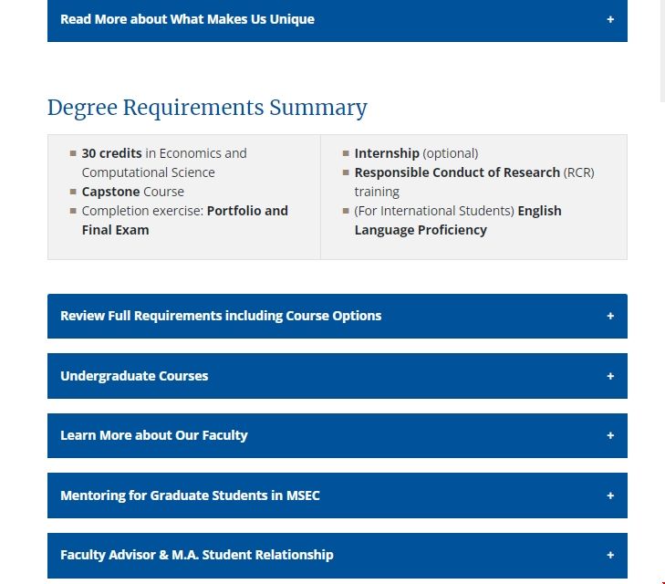Open the Undergraduate Courses accordion section
This screenshot has width=665, height=584.
coord(134,376)
